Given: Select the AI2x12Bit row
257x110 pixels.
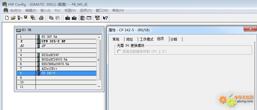Looking at the screenshot, I should point(57,69).
